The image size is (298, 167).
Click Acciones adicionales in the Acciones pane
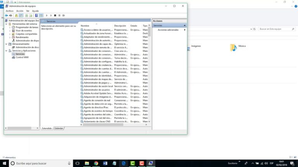point(168,30)
